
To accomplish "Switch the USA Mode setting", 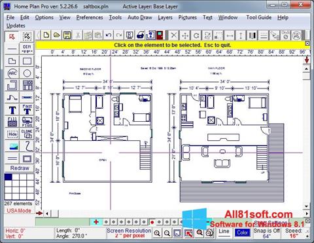I will [19, 211].
